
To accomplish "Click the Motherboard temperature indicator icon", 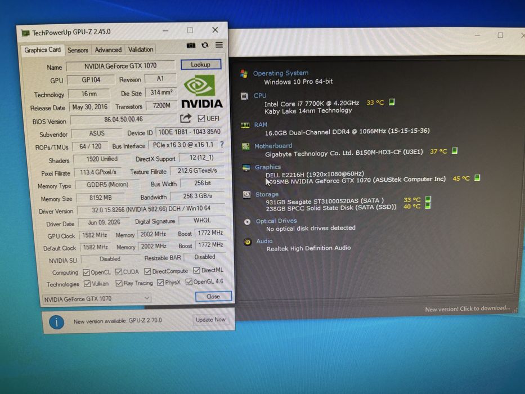I will click(454, 151).
